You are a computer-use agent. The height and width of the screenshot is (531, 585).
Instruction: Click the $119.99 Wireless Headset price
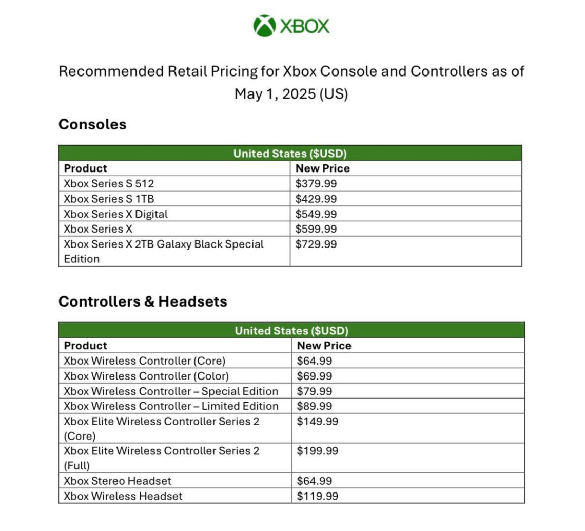tap(318, 496)
